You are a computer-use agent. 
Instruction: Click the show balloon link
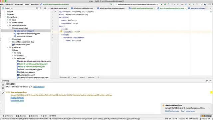39,87
